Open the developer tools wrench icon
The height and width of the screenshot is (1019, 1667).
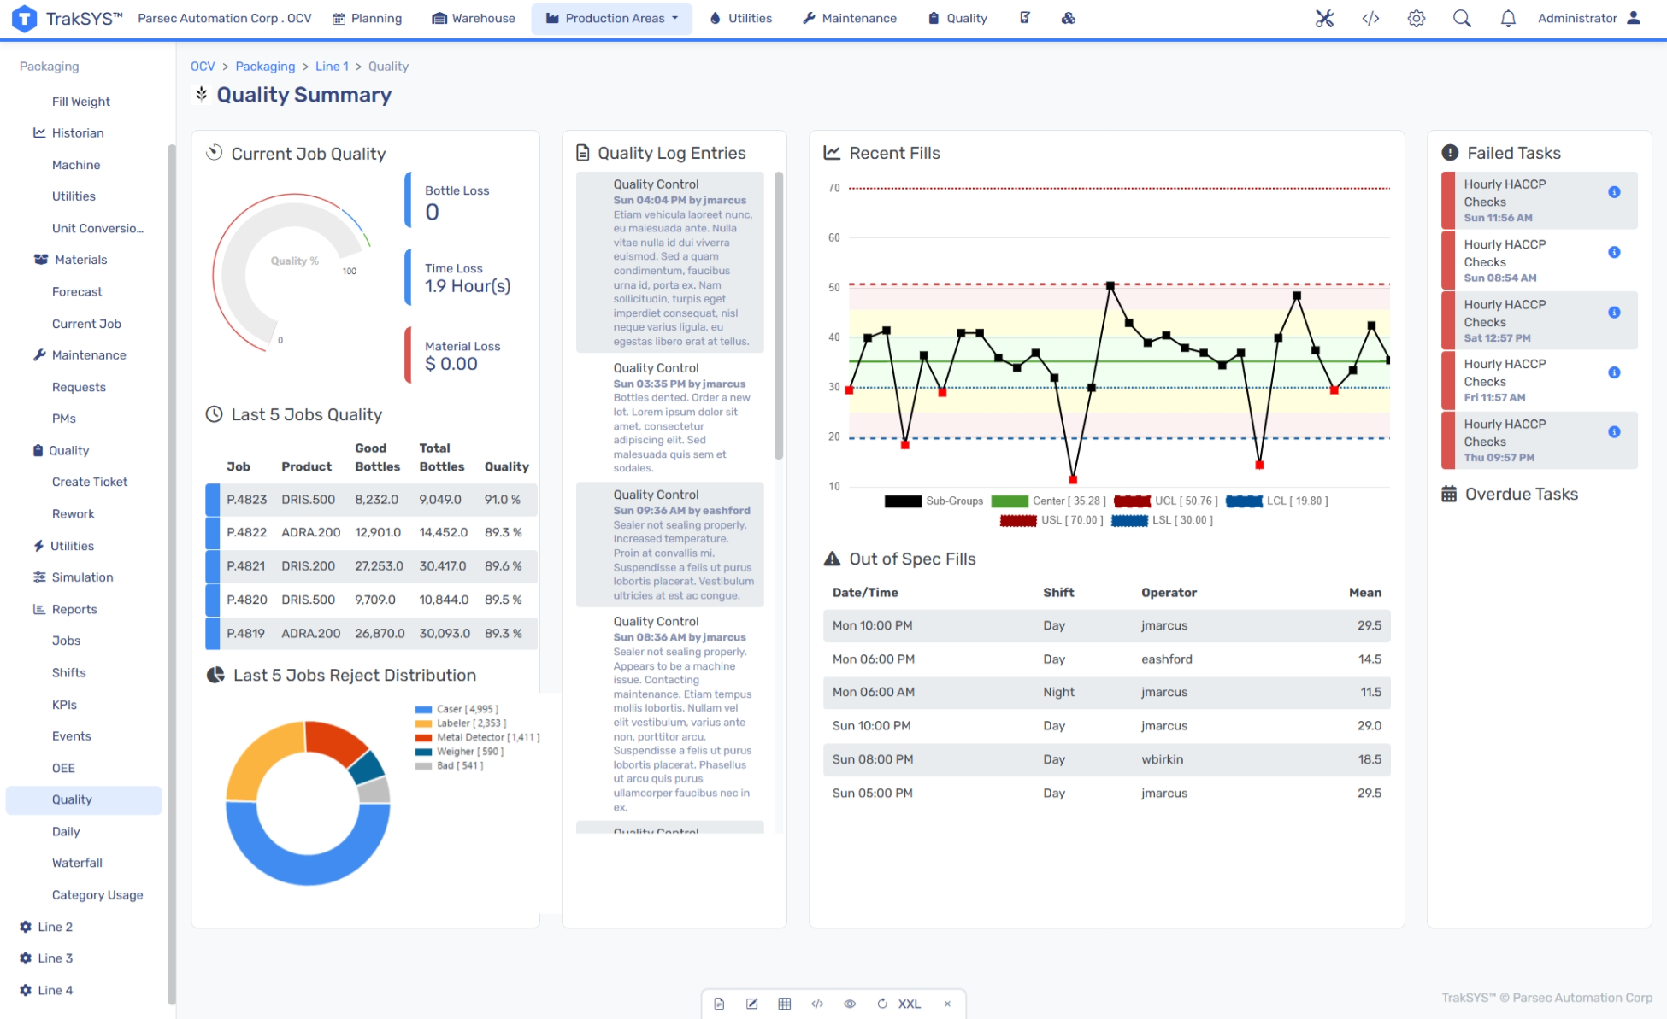point(1324,19)
